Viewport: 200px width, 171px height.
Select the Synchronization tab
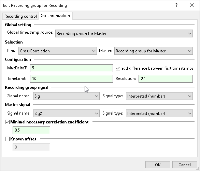55,16
